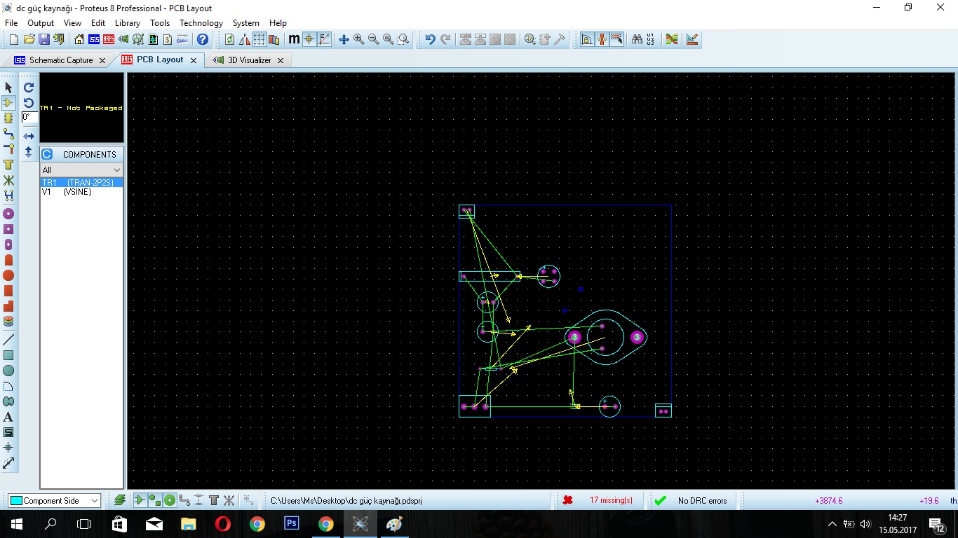The height and width of the screenshot is (538, 958).
Task: Click the rotation angle input field
Action: [29, 118]
